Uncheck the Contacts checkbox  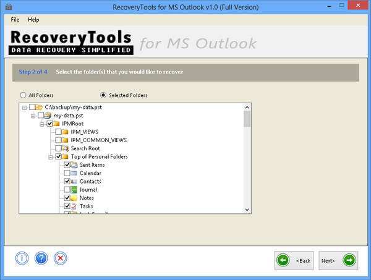(67, 181)
